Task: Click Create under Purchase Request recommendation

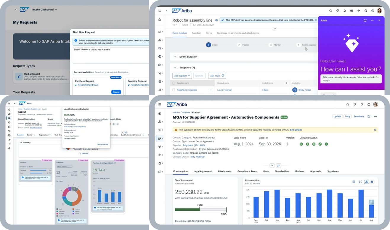Action: pos(116,92)
